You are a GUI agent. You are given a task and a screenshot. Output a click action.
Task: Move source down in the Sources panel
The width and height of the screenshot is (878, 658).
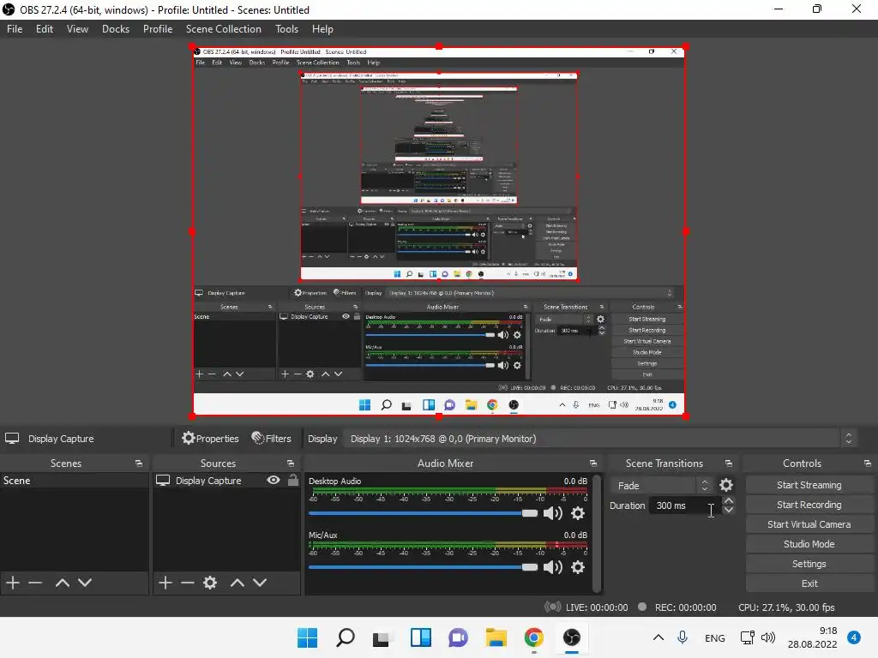point(260,583)
